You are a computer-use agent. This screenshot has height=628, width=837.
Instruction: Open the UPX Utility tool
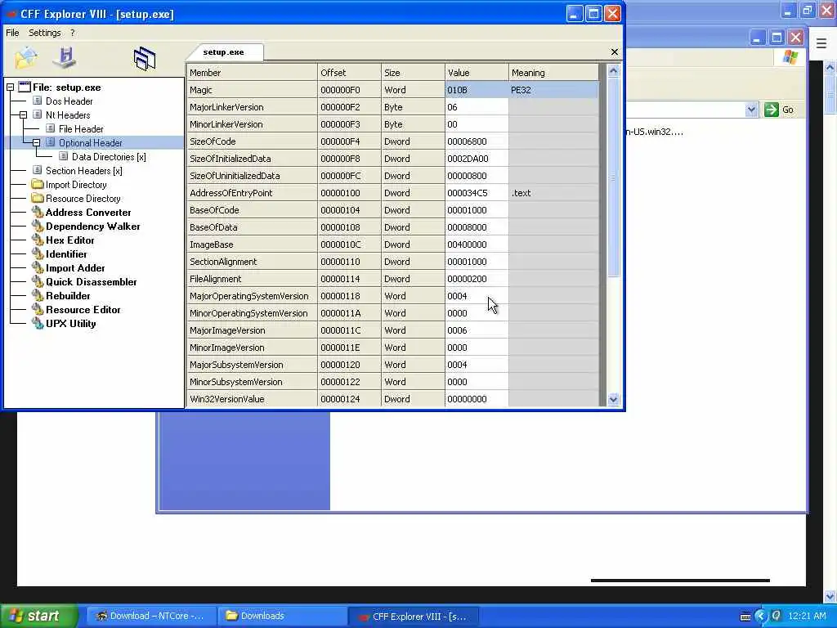coord(71,324)
